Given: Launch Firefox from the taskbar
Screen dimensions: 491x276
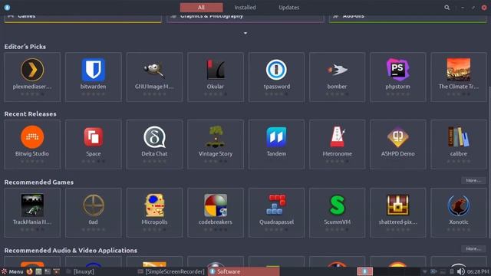Looking at the screenshot, I should [29, 271].
